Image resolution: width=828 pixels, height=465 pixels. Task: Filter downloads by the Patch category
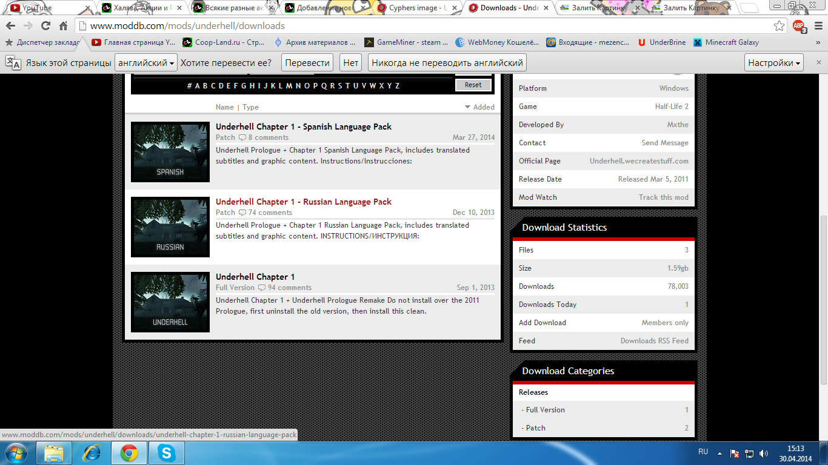(x=535, y=428)
